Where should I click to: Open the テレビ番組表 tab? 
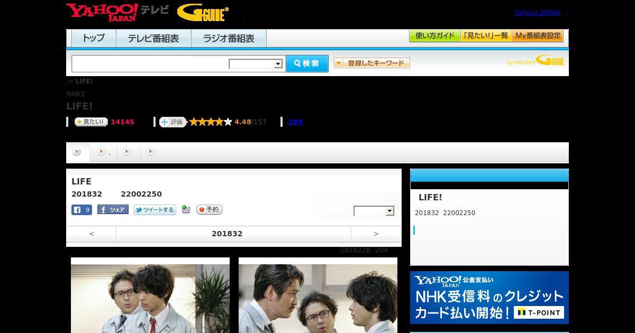(153, 38)
